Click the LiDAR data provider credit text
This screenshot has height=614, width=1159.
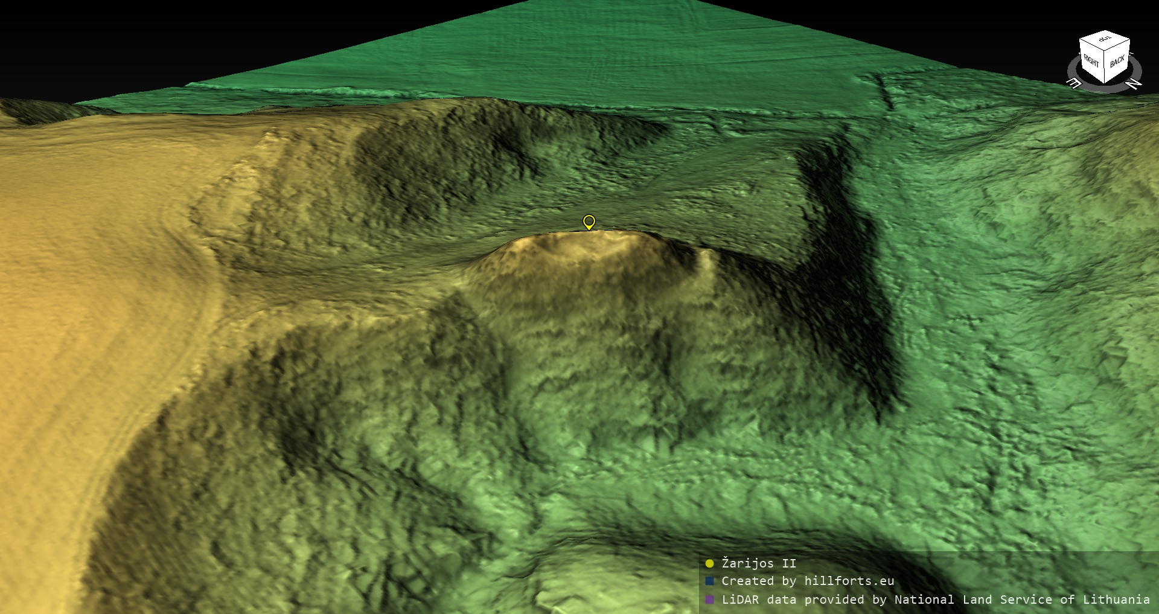935,600
